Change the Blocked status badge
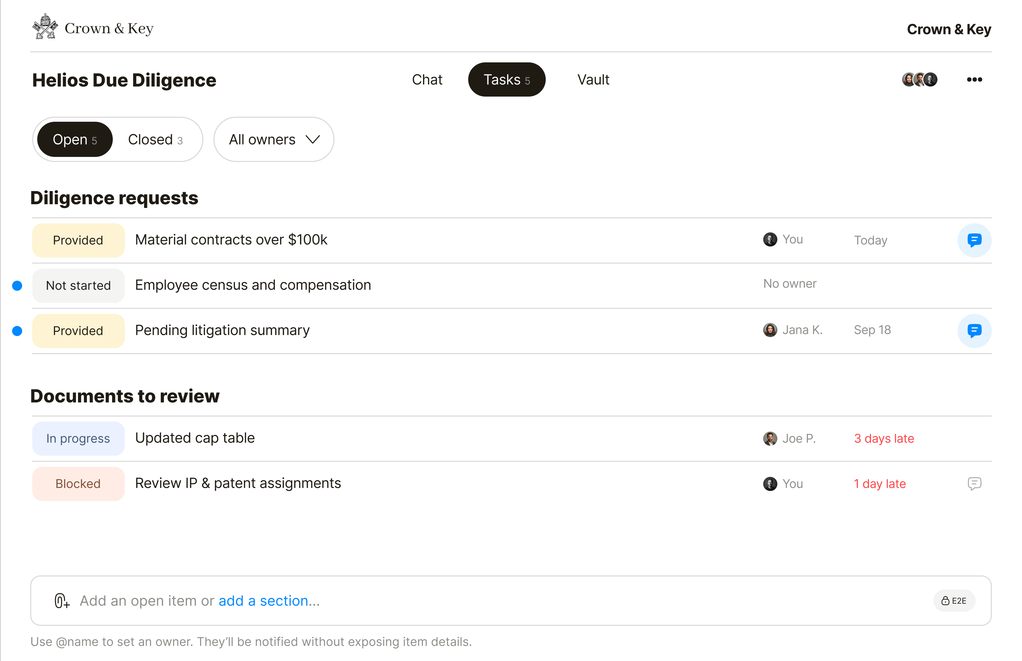The image size is (1022, 661). tap(78, 484)
